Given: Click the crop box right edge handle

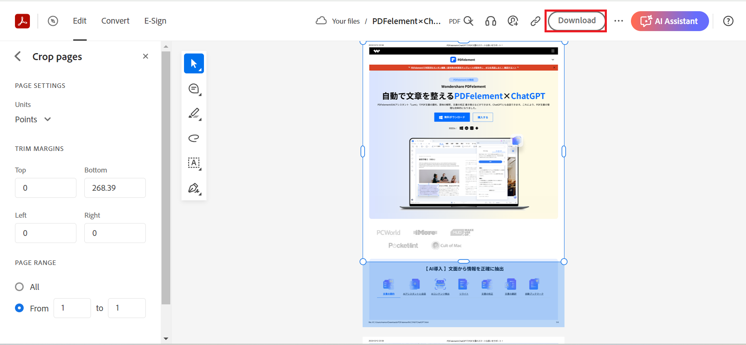Looking at the screenshot, I should tap(564, 152).
